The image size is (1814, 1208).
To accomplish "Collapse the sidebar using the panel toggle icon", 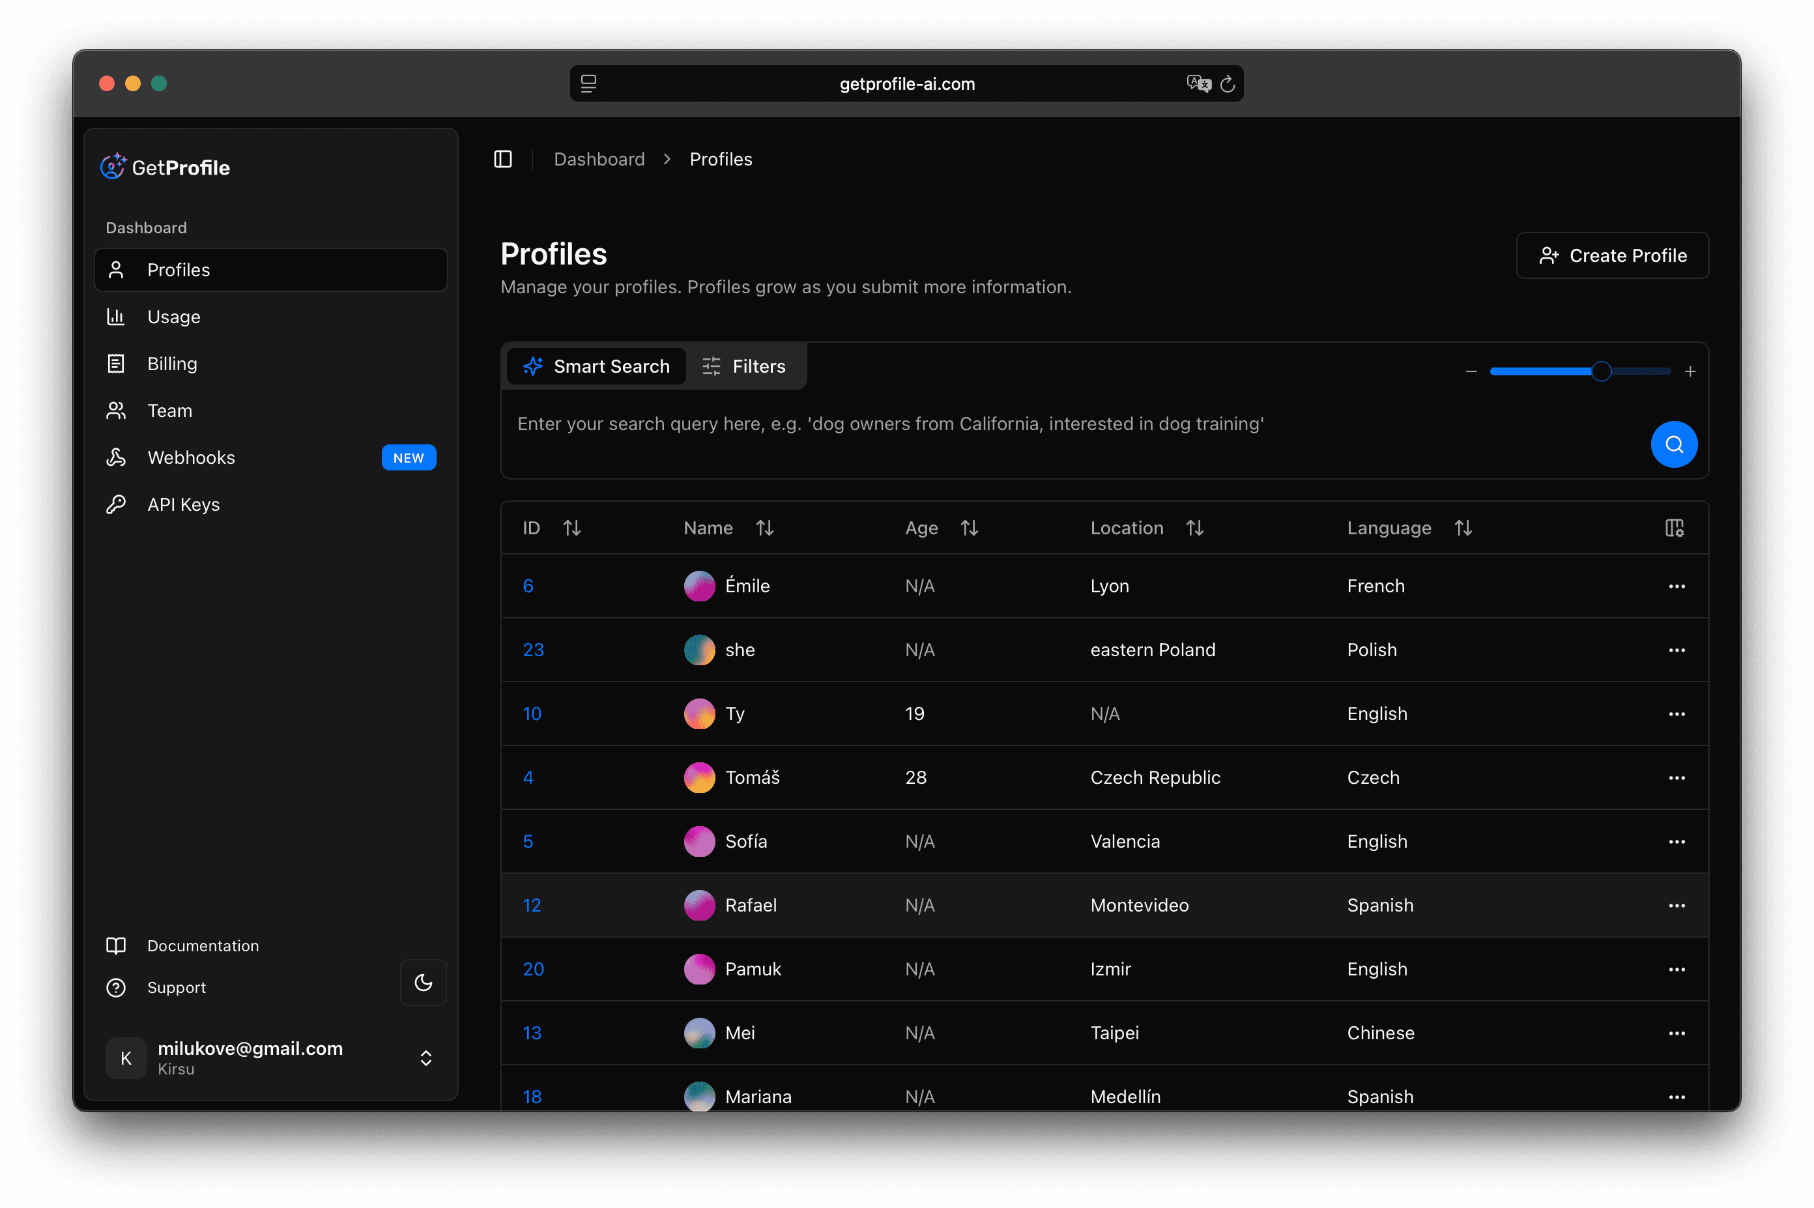I will [x=503, y=159].
